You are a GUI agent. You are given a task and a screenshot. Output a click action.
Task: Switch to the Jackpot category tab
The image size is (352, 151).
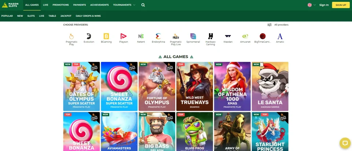66,16
